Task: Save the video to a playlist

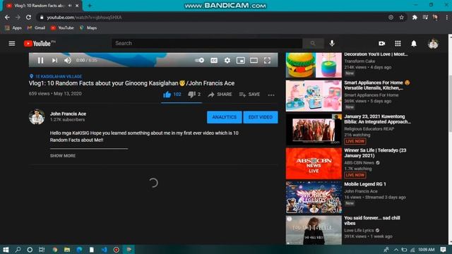Action: 249,95
